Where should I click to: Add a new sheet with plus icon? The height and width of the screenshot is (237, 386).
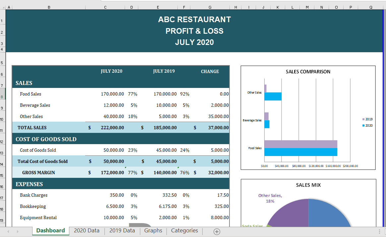[217, 231]
